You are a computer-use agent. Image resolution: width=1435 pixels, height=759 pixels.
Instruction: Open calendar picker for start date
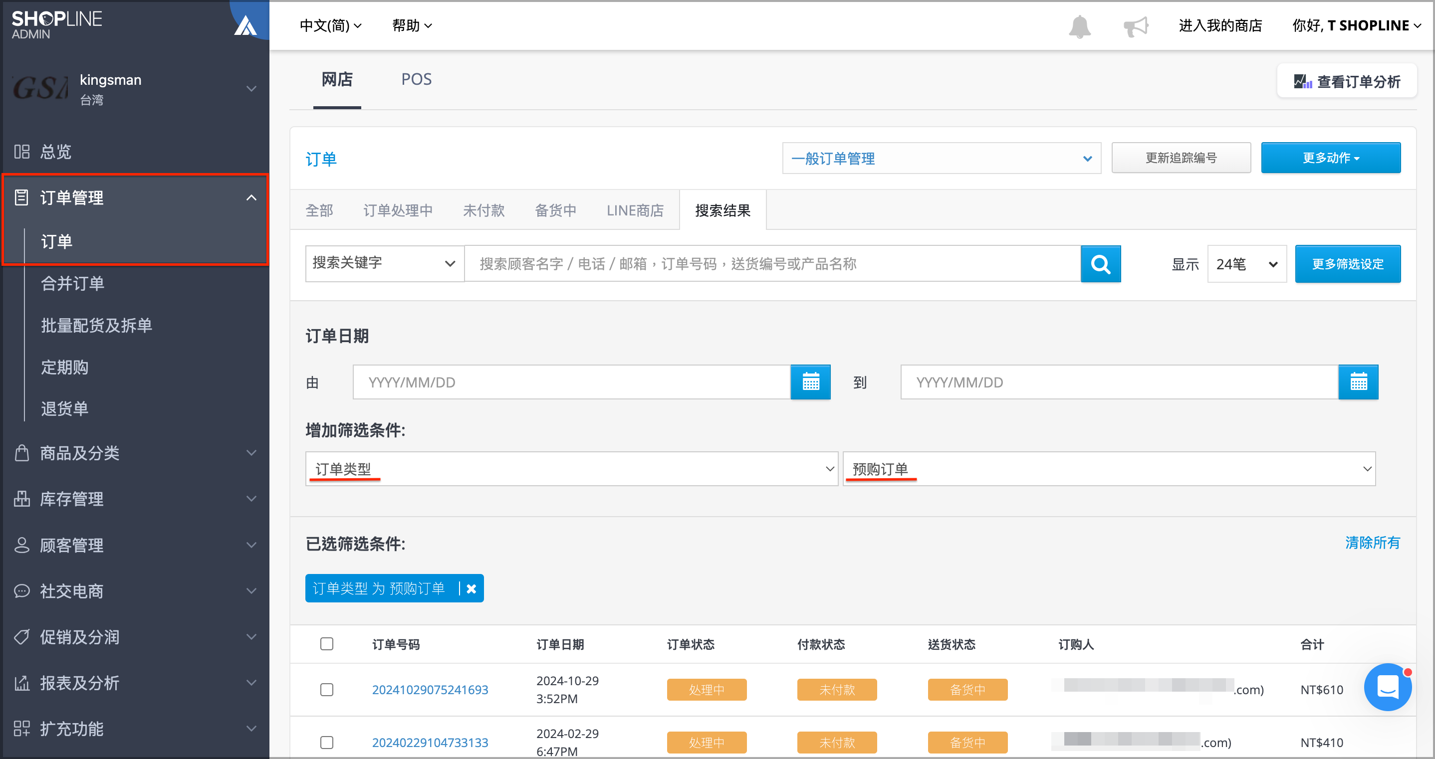(x=810, y=382)
